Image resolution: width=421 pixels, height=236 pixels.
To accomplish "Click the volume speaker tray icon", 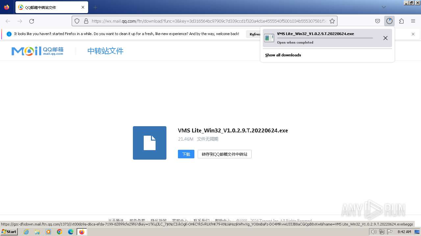I will pyautogui.click(x=374, y=232).
